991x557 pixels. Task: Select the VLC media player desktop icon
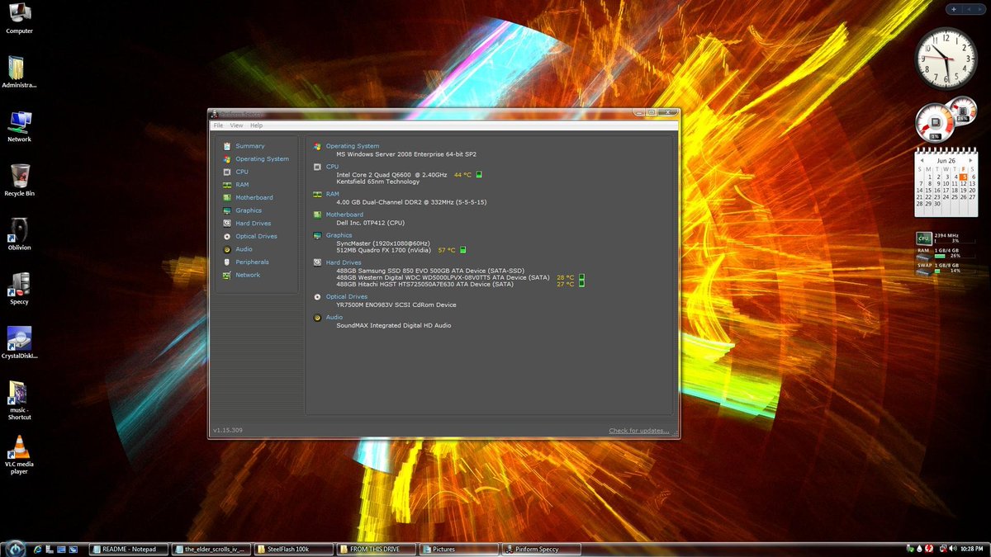click(19, 456)
